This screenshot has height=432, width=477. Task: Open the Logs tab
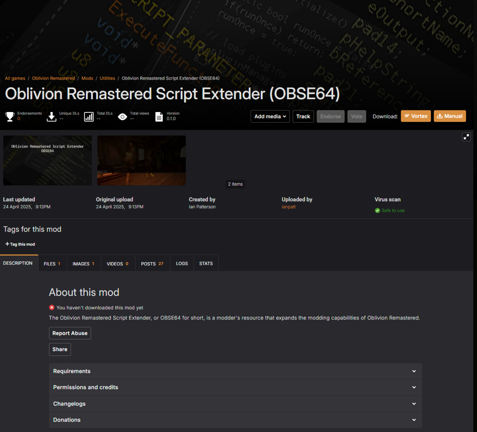tap(182, 264)
